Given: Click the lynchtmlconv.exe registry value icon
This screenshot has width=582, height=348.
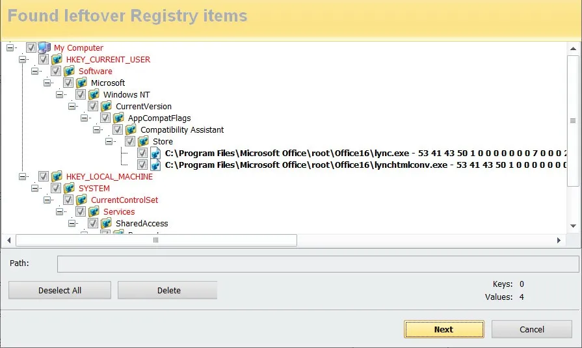Looking at the screenshot, I should tap(155, 165).
